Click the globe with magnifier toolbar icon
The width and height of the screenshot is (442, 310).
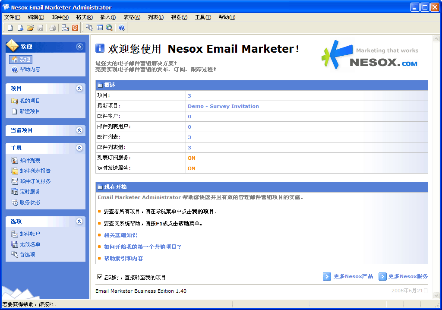(x=109, y=28)
